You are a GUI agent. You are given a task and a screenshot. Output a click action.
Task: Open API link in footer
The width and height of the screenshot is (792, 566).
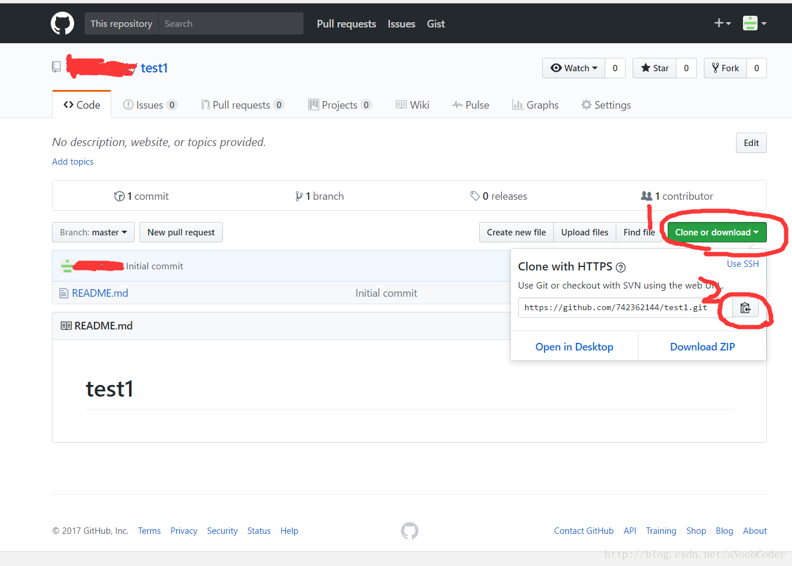point(630,530)
